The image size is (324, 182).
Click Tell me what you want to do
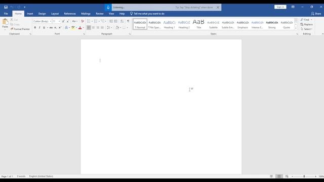coord(147,14)
